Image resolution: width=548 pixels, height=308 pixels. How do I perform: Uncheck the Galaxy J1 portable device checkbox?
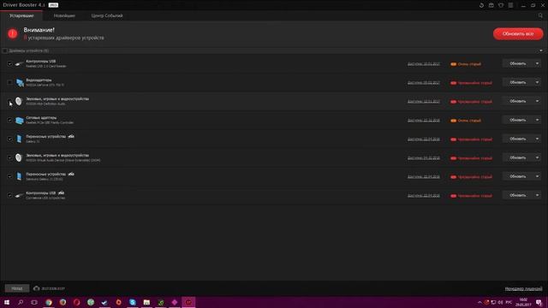point(9,139)
